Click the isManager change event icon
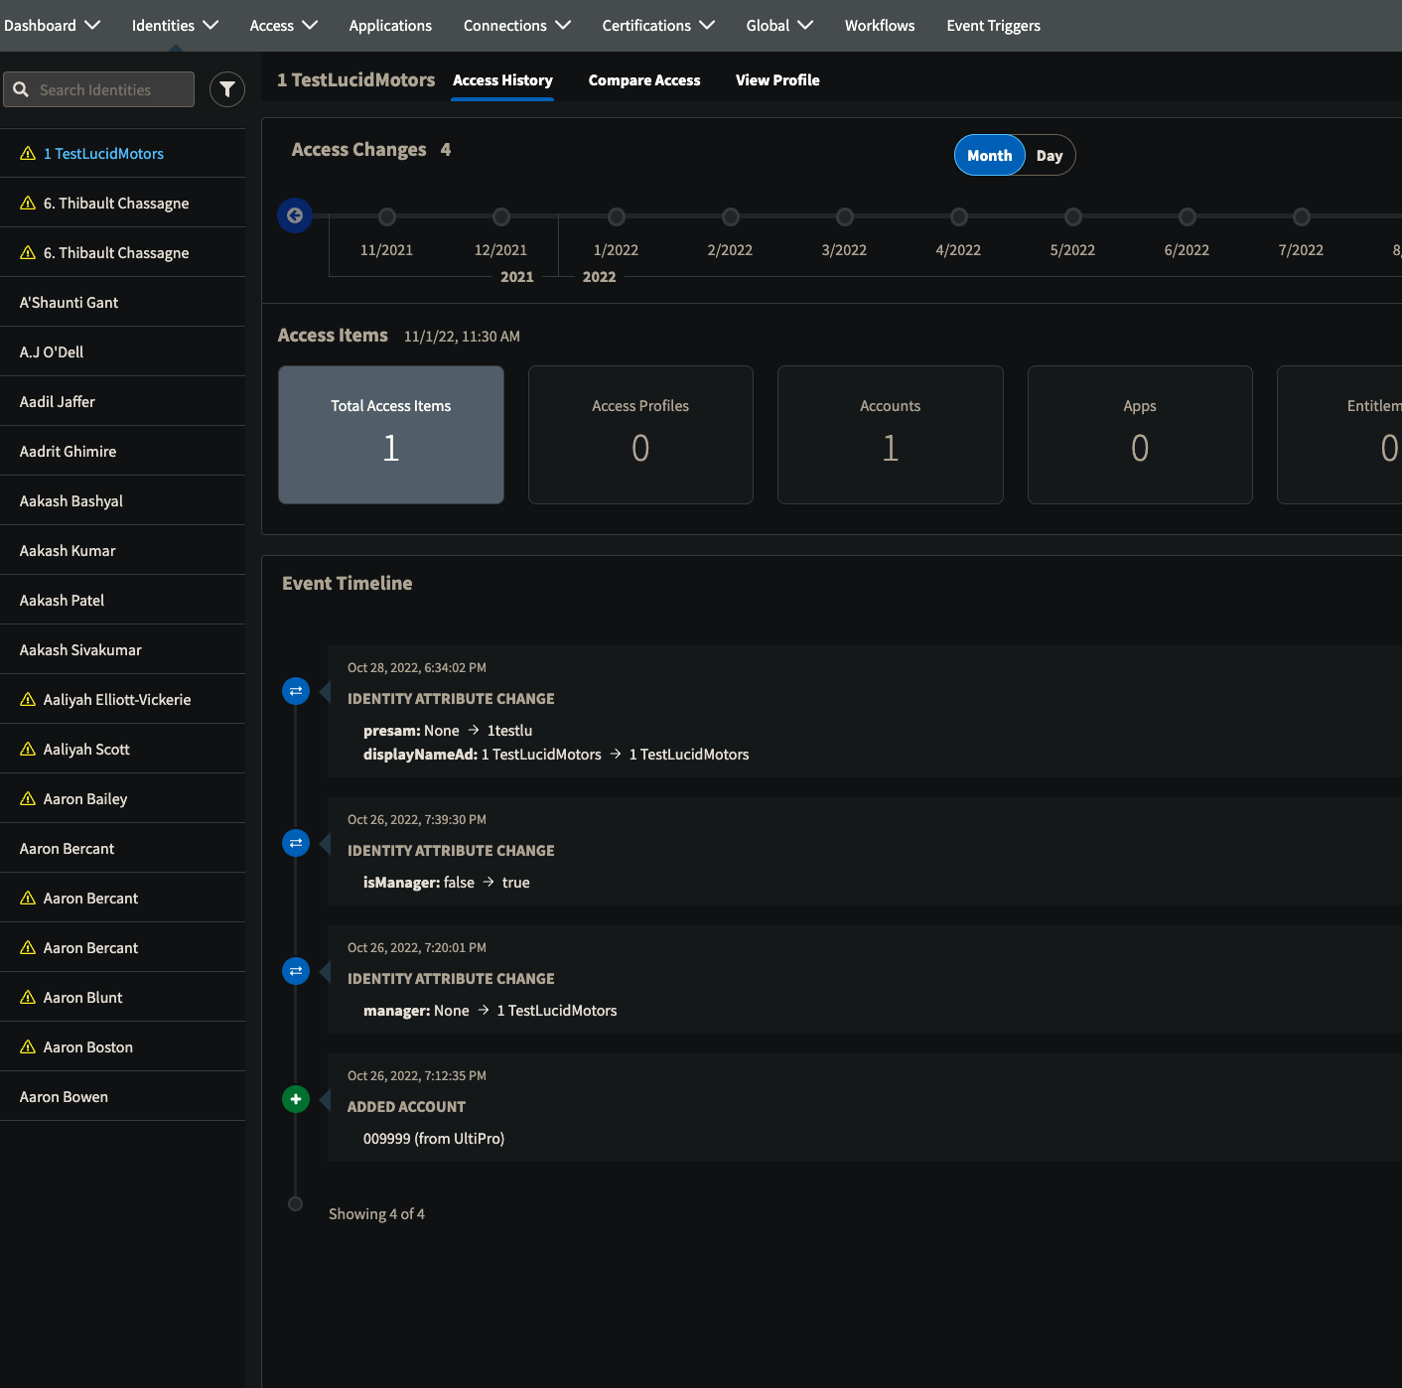 click(296, 843)
